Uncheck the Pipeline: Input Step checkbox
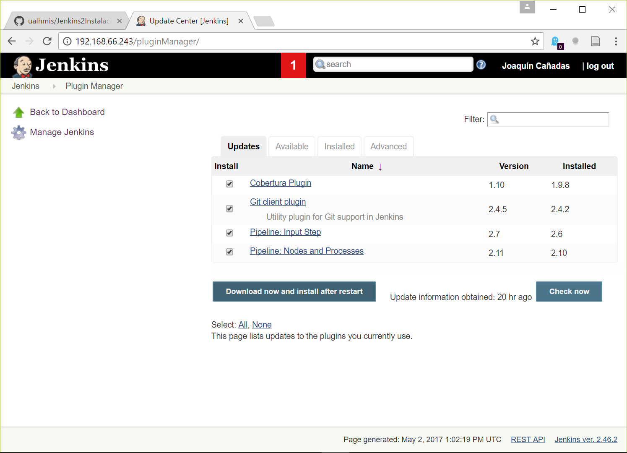Screen dimensions: 627x453 tap(229, 233)
